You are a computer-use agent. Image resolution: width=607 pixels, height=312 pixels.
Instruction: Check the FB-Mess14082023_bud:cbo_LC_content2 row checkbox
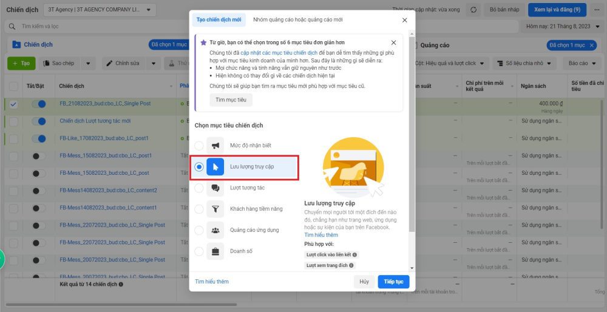[13, 191]
